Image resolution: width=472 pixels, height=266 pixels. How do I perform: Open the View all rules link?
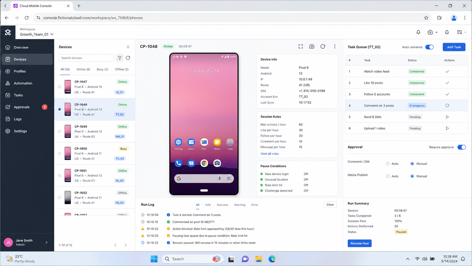point(270,154)
